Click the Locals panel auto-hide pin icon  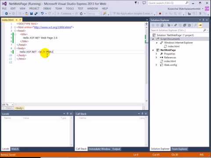[68, 114]
